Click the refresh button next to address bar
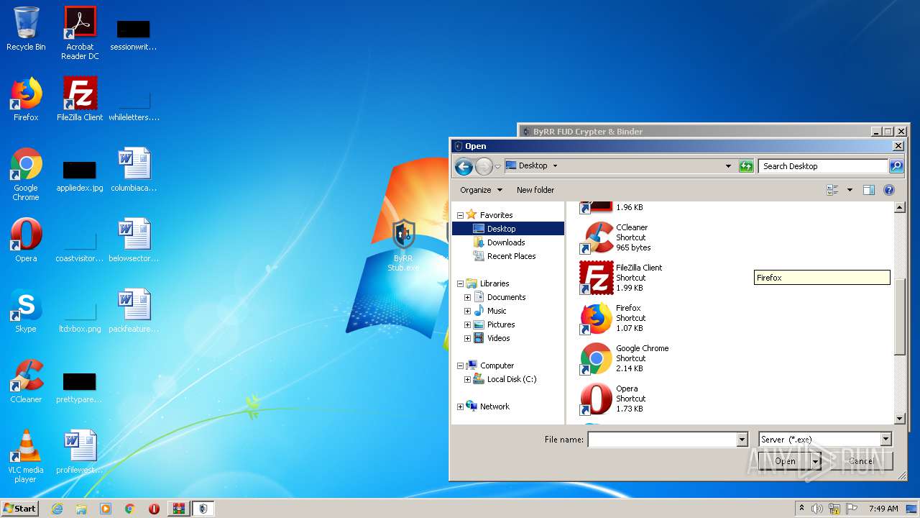920x518 pixels. click(x=746, y=166)
